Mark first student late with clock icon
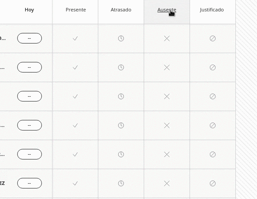Screen dimensions: 257x199 pos(121,38)
